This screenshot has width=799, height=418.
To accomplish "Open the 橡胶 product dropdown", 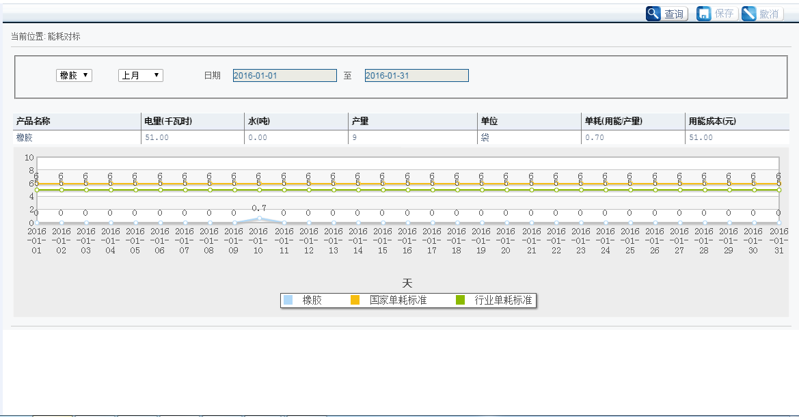I will pyautogui.click(x=74, y=75).
